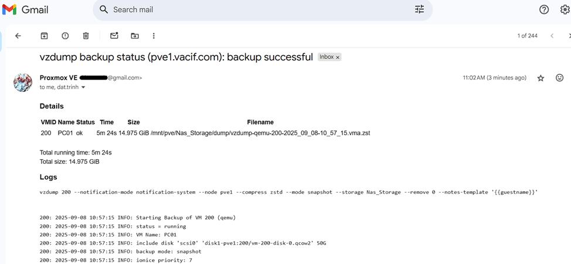Delete the email with trash icon

coord(86,36)
